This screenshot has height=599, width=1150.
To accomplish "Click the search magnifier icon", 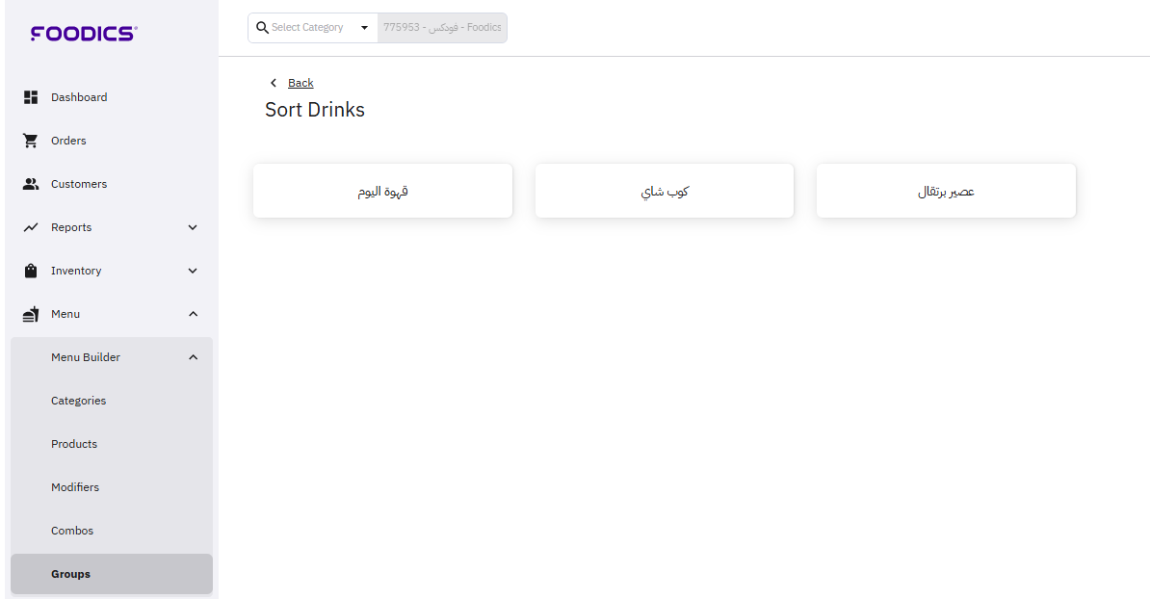I will (x=262, y=28).
